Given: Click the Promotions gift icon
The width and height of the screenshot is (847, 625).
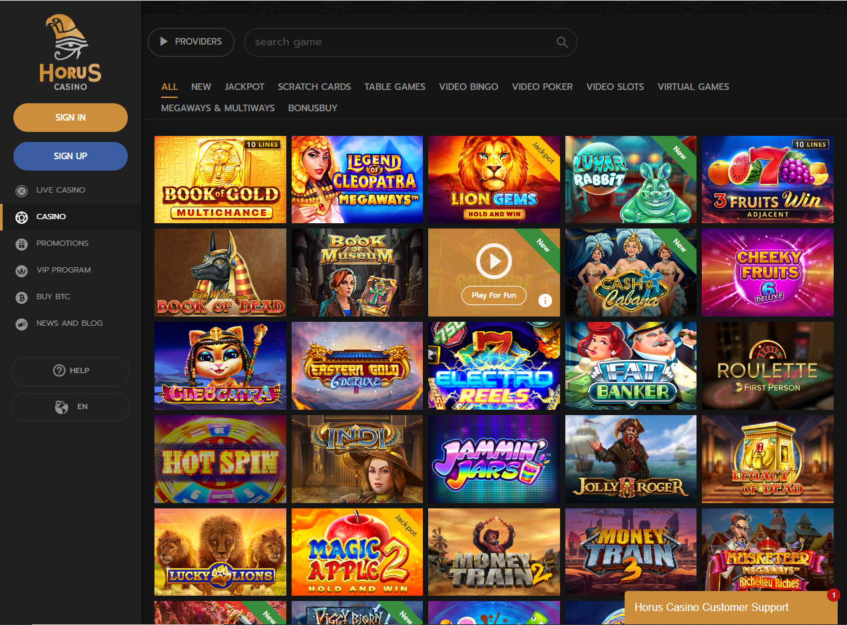Looking at the screenshot, I should [x=22, y=244].
